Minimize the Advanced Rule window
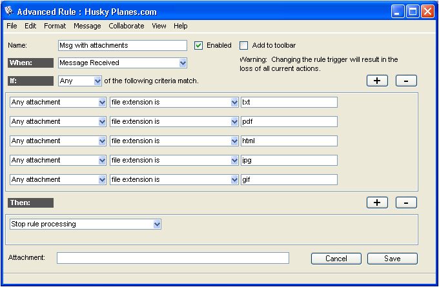This screenshot has width=439, height=287. (398, 12)
